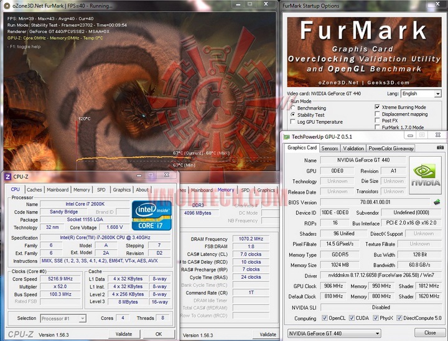Select the Benchmarking run mode
This screenshot has height=341, width=448.
(292, 108)
